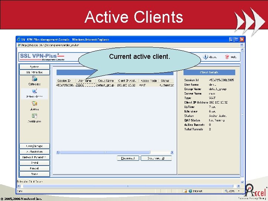Sort by Session ID column header
Screen dimensions: 268x201
[x=66, y=81]
